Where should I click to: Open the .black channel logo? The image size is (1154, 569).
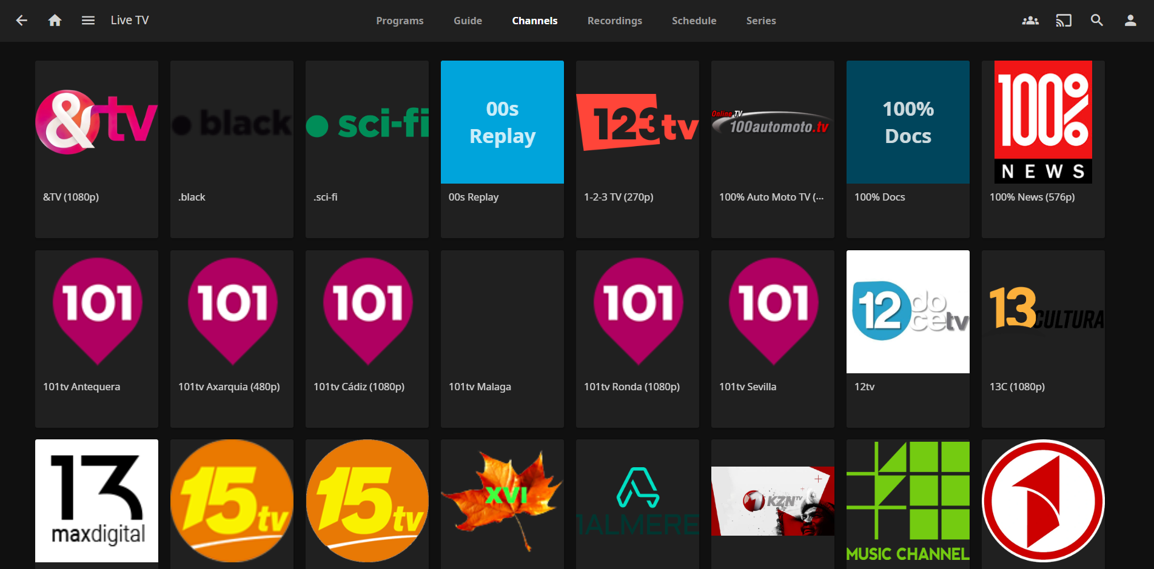(x=232, y=122)
